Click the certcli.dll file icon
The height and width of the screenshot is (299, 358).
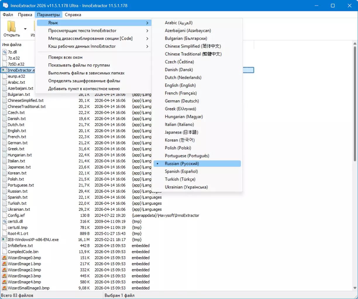coord(4,221)
